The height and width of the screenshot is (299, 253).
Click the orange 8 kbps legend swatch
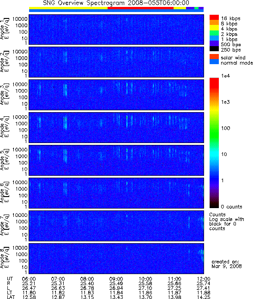[x=214, y=23]
